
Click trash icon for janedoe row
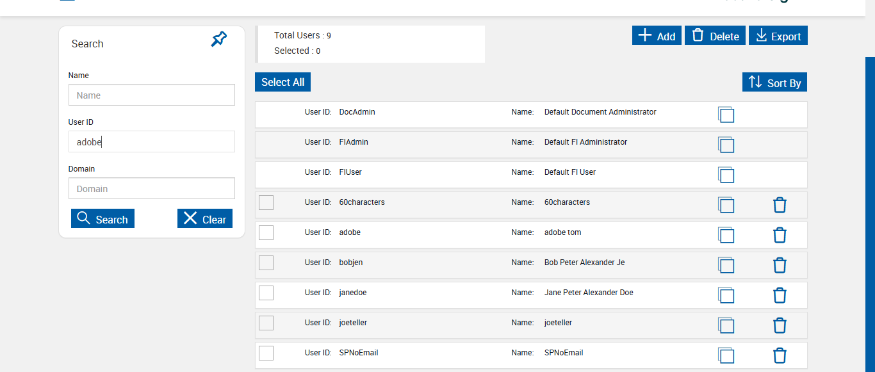[x=780, y=295]
